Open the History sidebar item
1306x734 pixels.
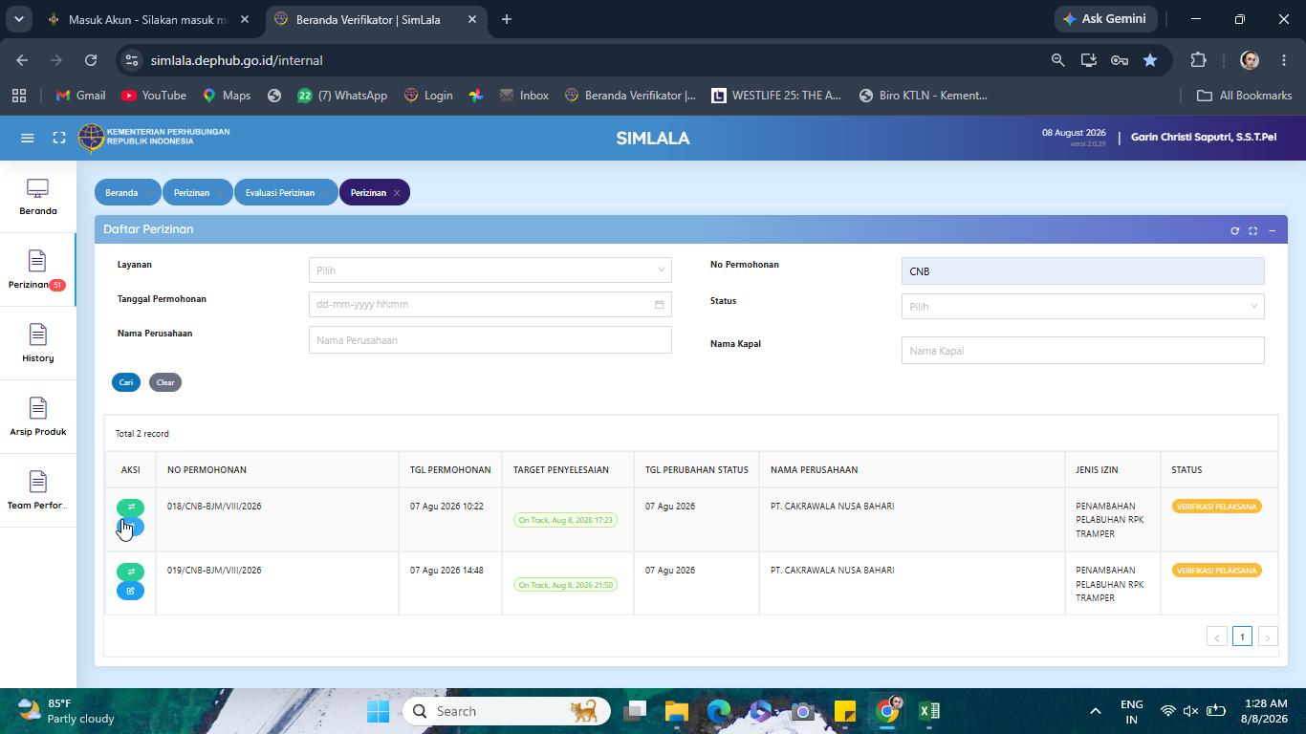pos(37,343)
